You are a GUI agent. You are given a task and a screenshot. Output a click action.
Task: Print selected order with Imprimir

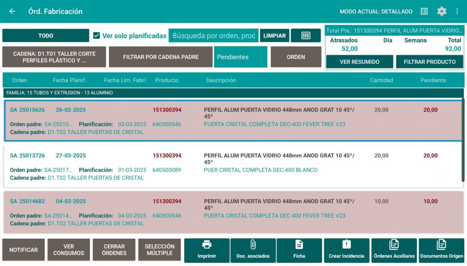pos(207,250)
